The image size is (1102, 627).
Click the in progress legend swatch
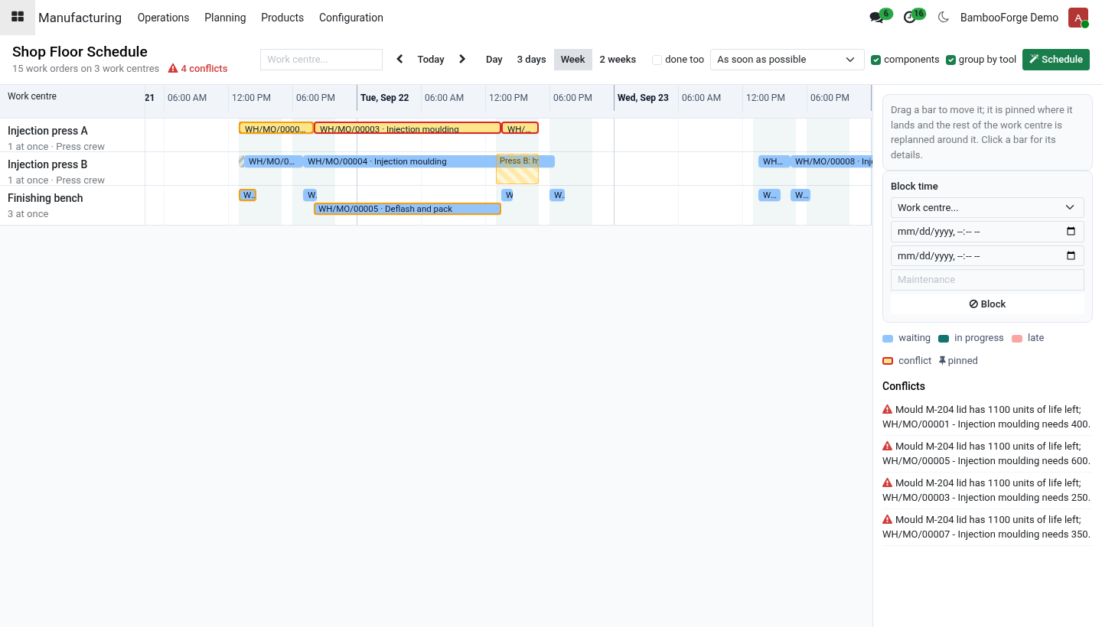click(944, 339)
